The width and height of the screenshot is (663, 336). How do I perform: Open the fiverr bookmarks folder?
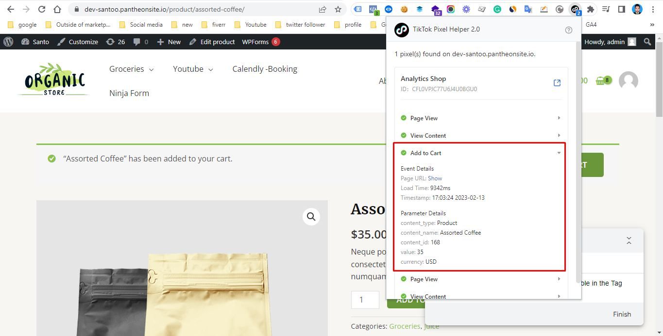pyautogui.click(x=214, y=25)
